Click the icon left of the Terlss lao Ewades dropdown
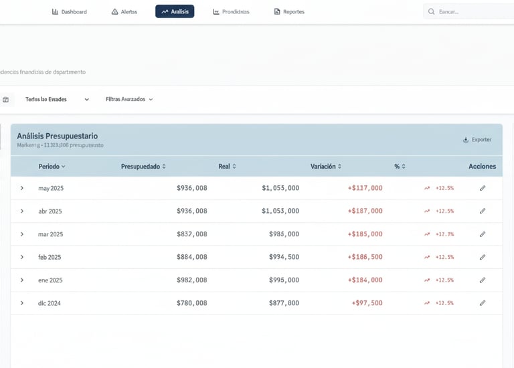The height and width of the screenshot is (368, 514). [x=6, y=100]
